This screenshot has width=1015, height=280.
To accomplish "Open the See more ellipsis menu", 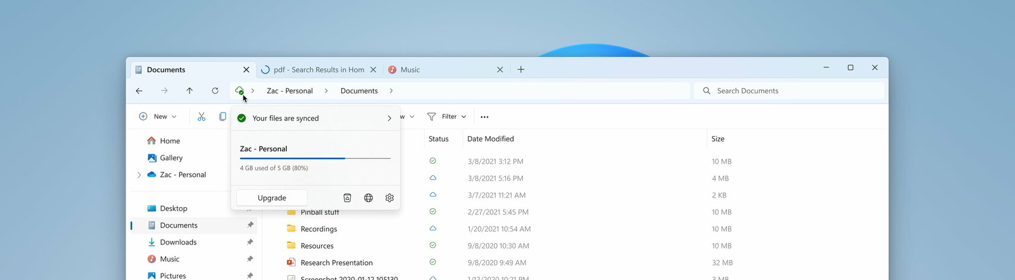I will coord(484,117).
